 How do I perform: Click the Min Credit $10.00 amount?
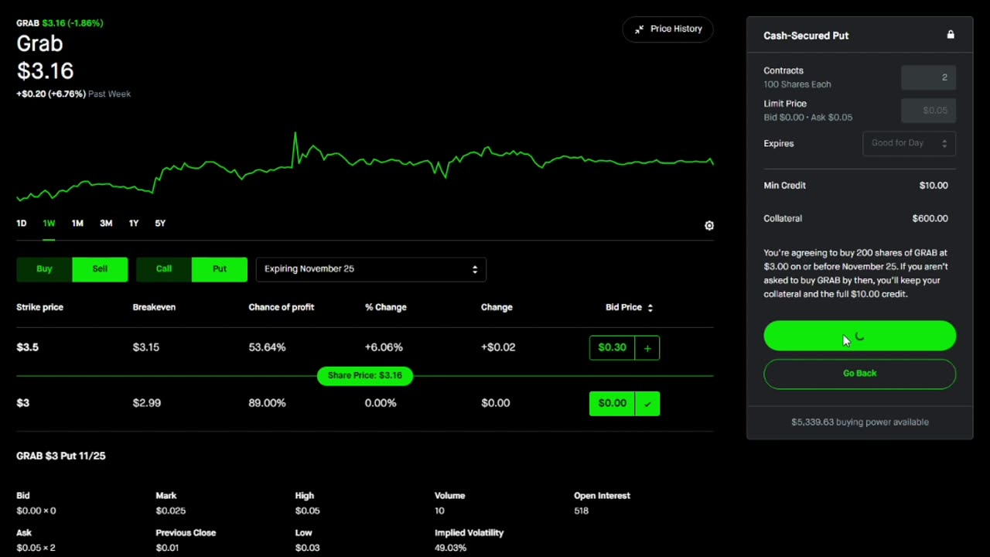point(933,186)
